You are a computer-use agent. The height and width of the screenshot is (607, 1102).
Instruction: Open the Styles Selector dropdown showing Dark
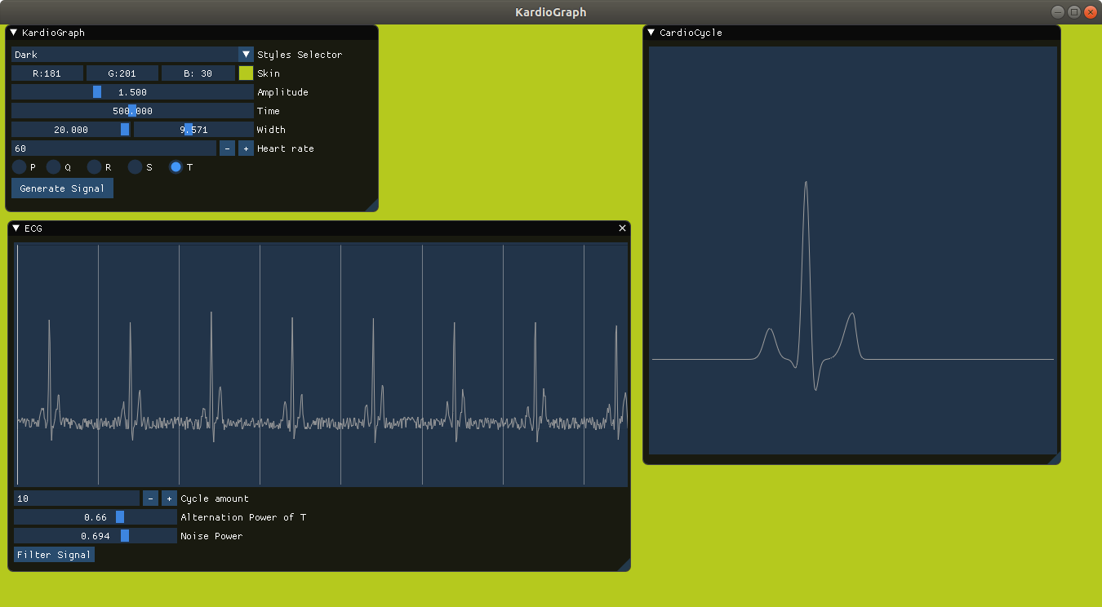coord(246,54)
